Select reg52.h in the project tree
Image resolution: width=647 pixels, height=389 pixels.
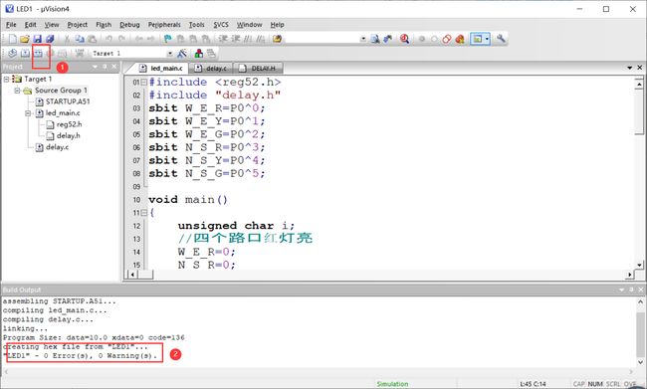click(x=64, y=124)
